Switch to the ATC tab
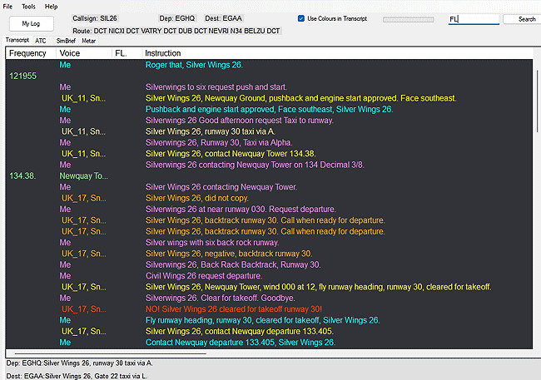Screen dimensions: 541x380 (x=41, y=40)
